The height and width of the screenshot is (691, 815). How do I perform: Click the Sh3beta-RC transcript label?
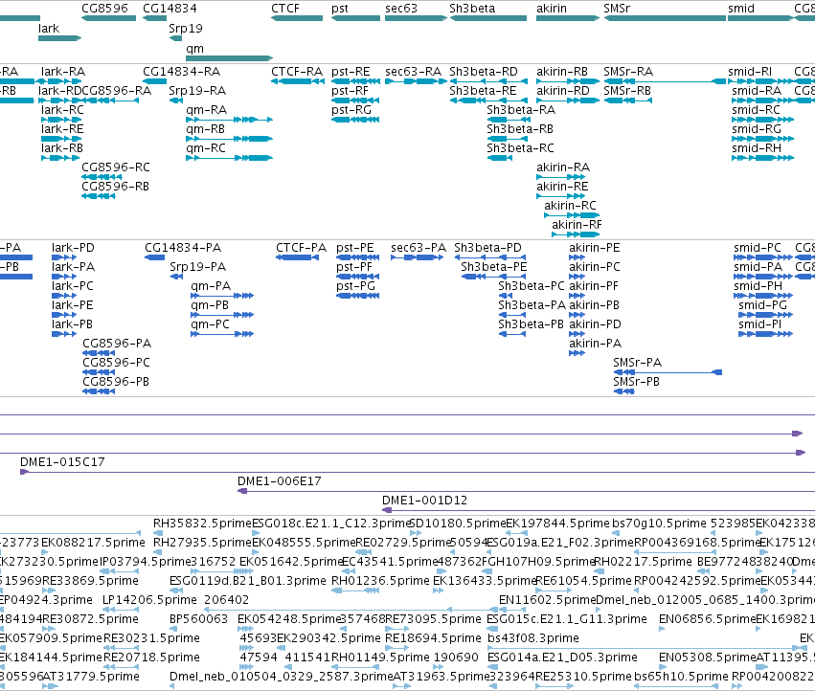click(x=520, y=148)
